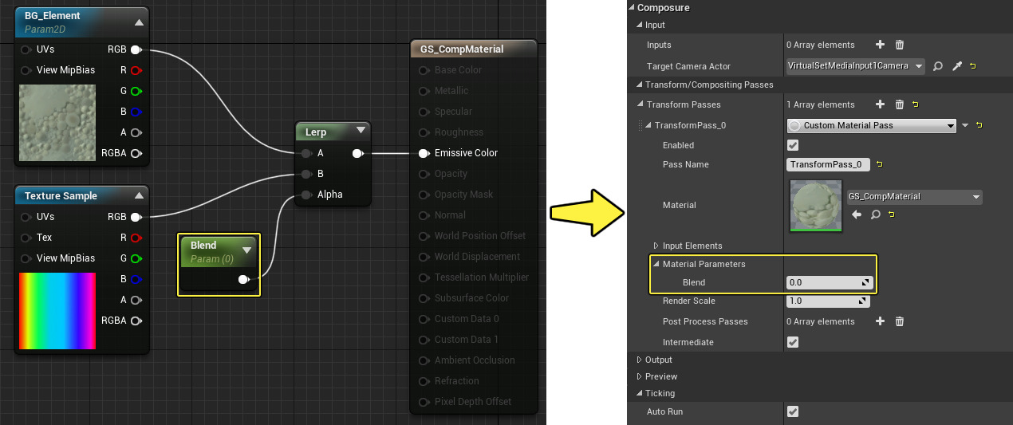Expand the Output section
Image resolution: width=1013 pixels, height=425 pixels.
coord(639,360)
